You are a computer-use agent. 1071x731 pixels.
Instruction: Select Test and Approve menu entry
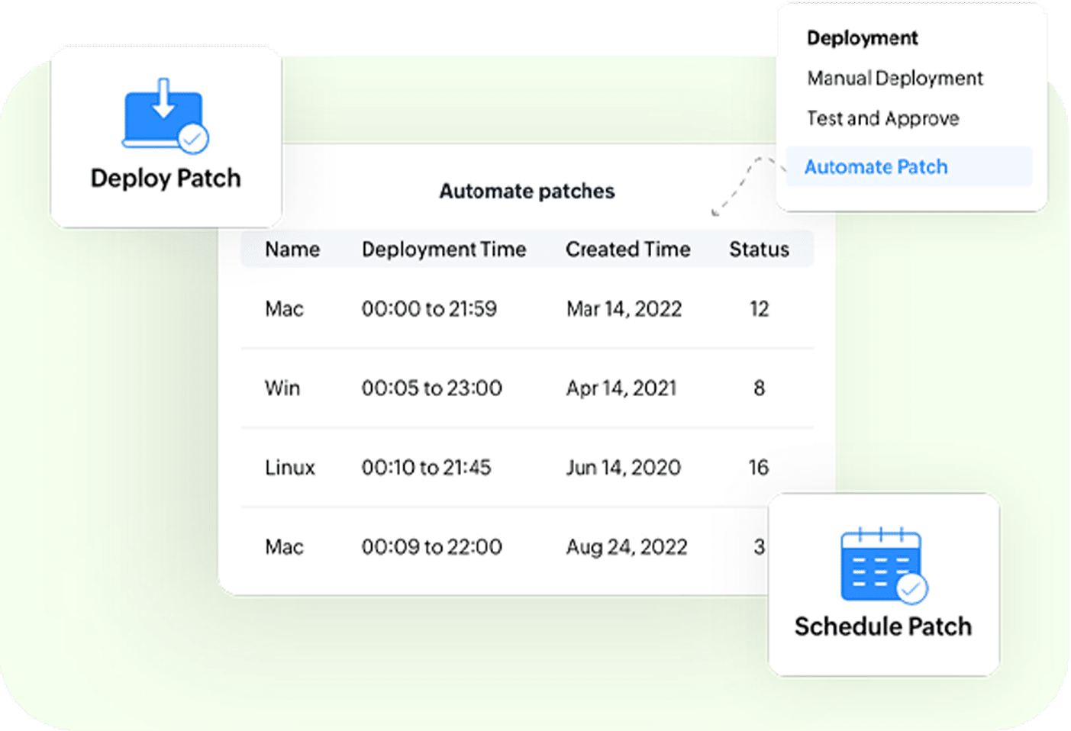click(883, 119)
